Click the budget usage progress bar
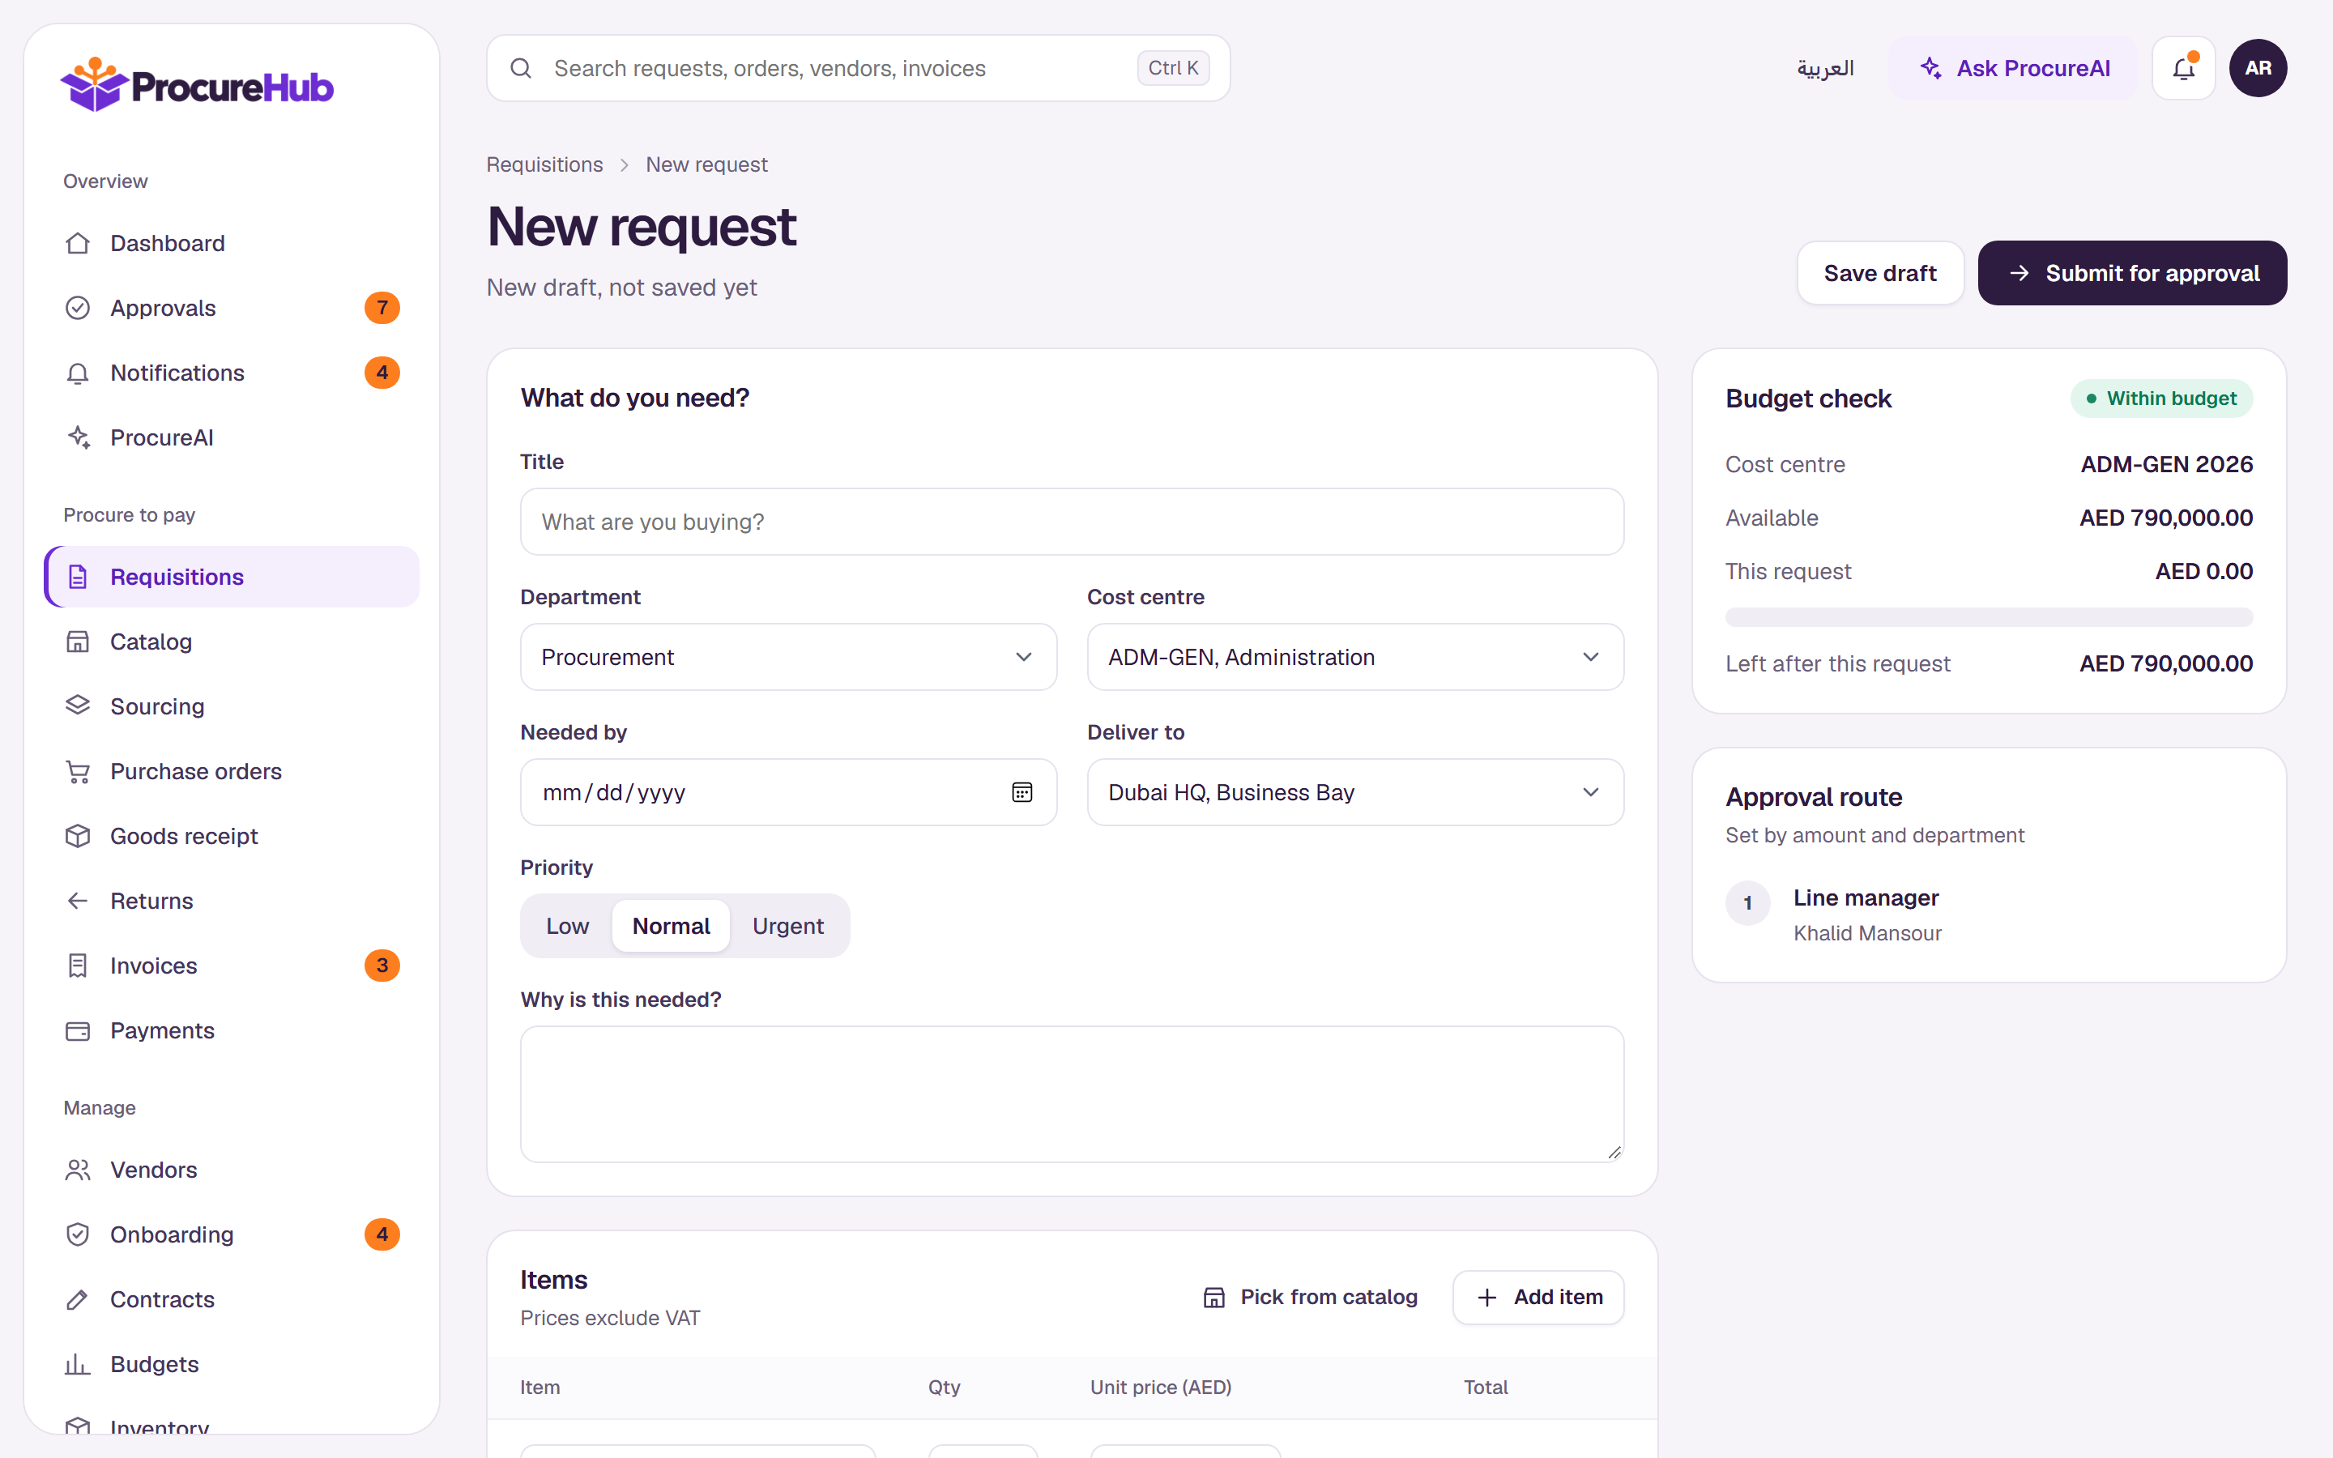The image size is (2333, 1458). tap(1989, 617)
